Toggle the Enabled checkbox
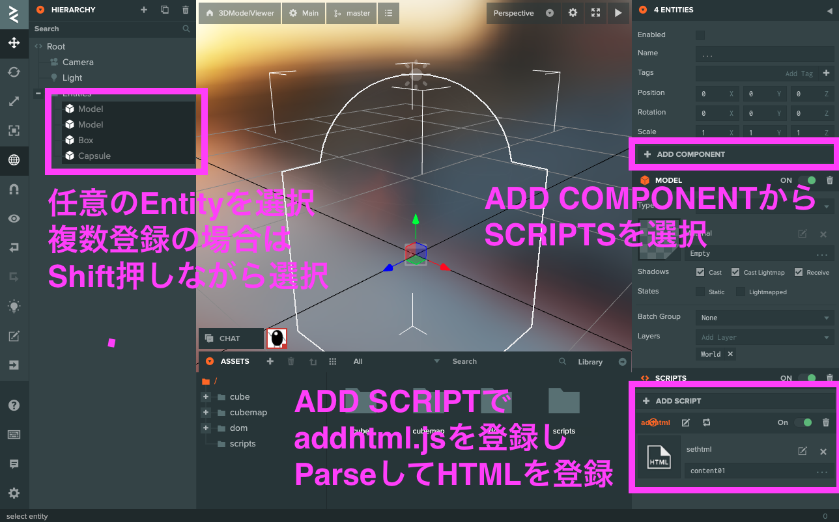839x522 pixels. (700, 34)
